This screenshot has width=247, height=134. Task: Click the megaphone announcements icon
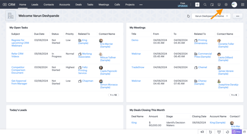(202, 132)
